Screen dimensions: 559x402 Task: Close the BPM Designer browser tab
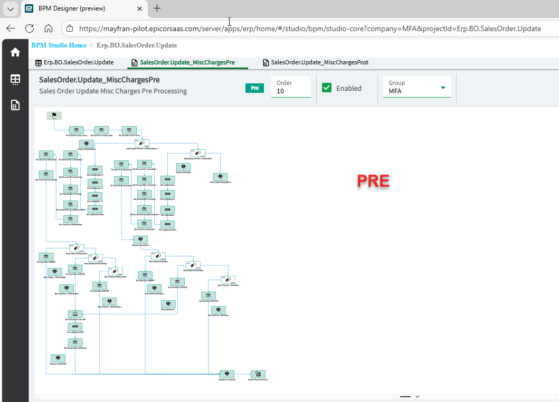tap(140, 8)
